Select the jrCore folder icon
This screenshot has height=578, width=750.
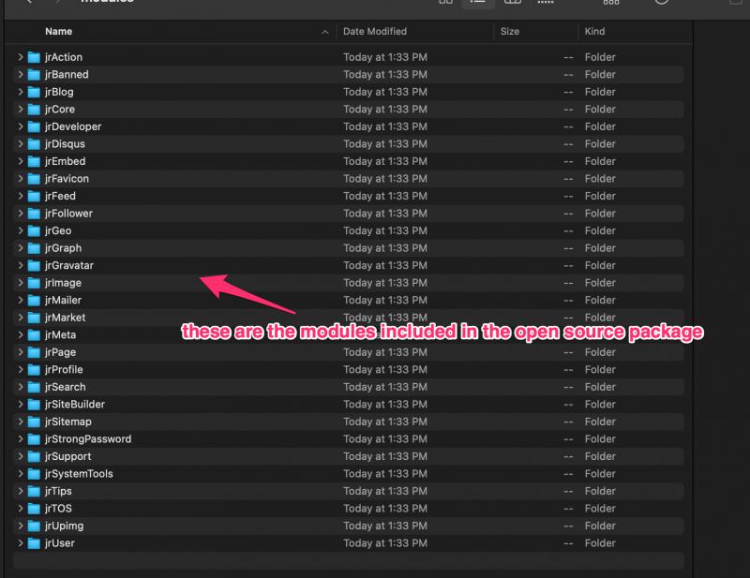click(x=34, y=110)
